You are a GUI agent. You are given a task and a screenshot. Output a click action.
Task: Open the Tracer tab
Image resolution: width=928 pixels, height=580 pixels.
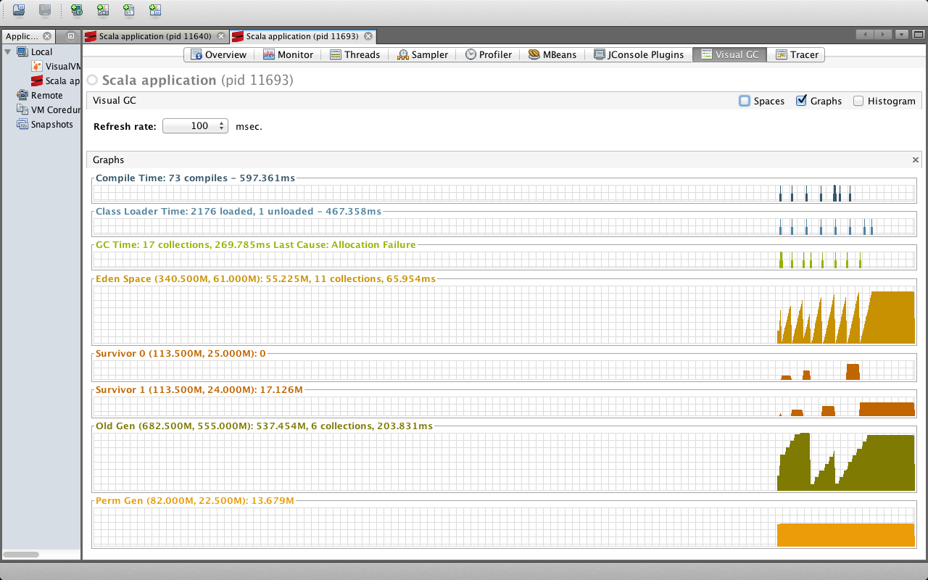(x=797, y=54)
